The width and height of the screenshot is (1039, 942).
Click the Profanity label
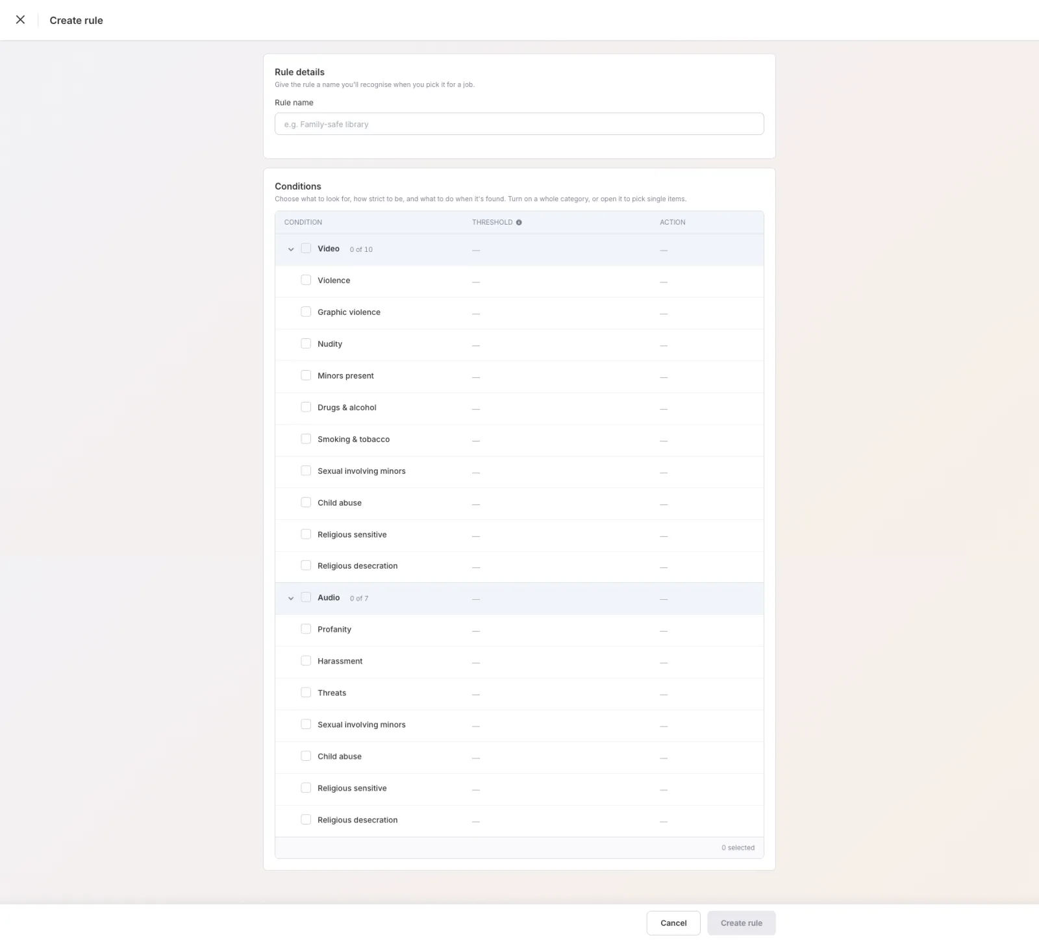pos(334,630)
